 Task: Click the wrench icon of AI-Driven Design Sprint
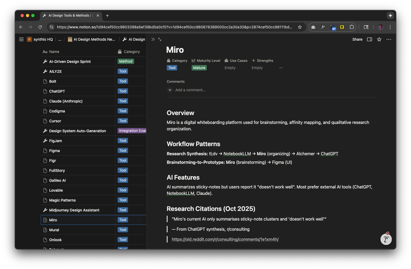(x=45, y=62)
